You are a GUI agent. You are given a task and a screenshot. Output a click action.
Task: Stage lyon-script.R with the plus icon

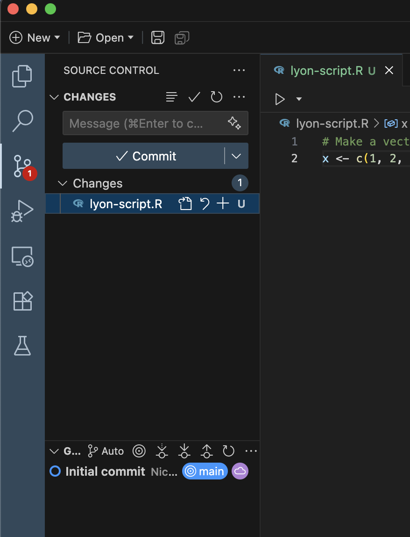pyautogui.click(x=222, y=203)
